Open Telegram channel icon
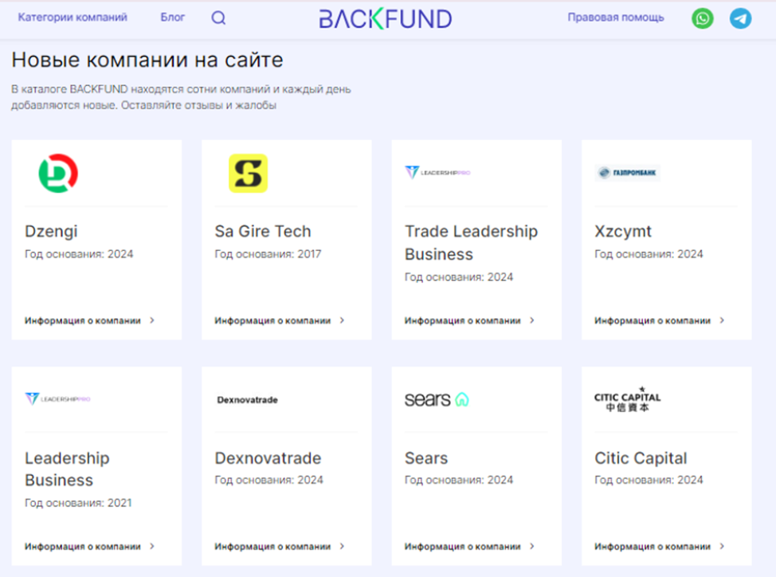 pos(740,19)
